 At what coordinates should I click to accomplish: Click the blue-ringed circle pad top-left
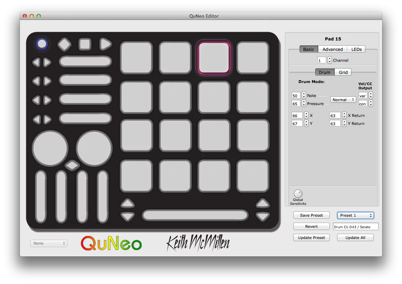coord(41,44)
